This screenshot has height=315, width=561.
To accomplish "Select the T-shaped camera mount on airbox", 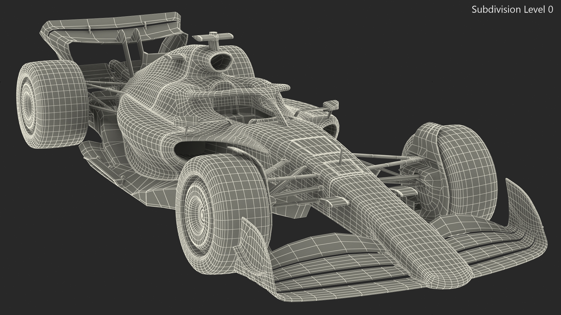I will coord(214,37).
